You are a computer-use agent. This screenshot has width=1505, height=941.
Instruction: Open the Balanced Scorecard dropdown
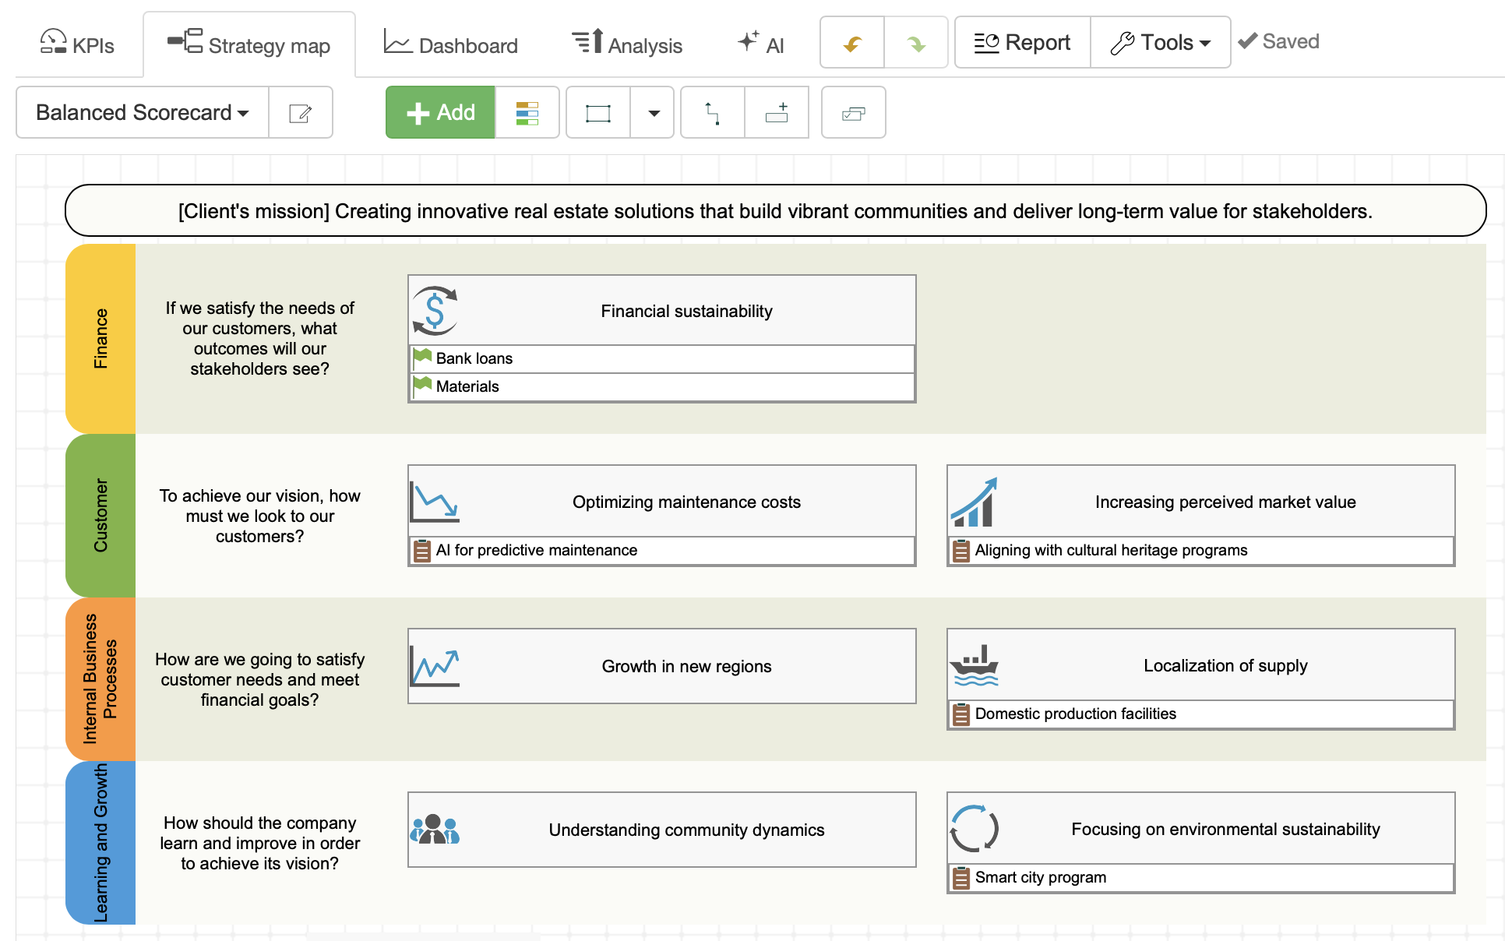[x=143, y=113]
